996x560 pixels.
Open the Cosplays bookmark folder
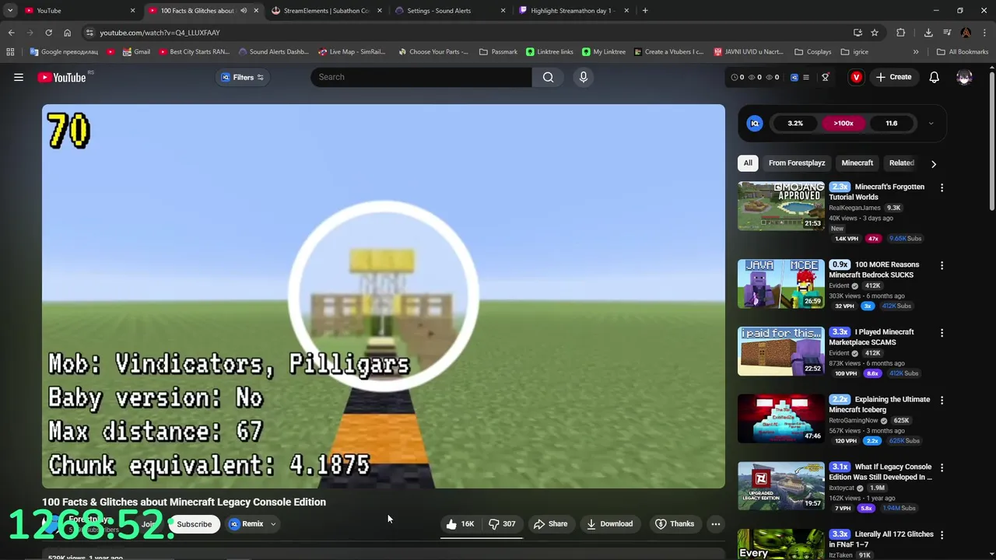(x=812, y=52)
